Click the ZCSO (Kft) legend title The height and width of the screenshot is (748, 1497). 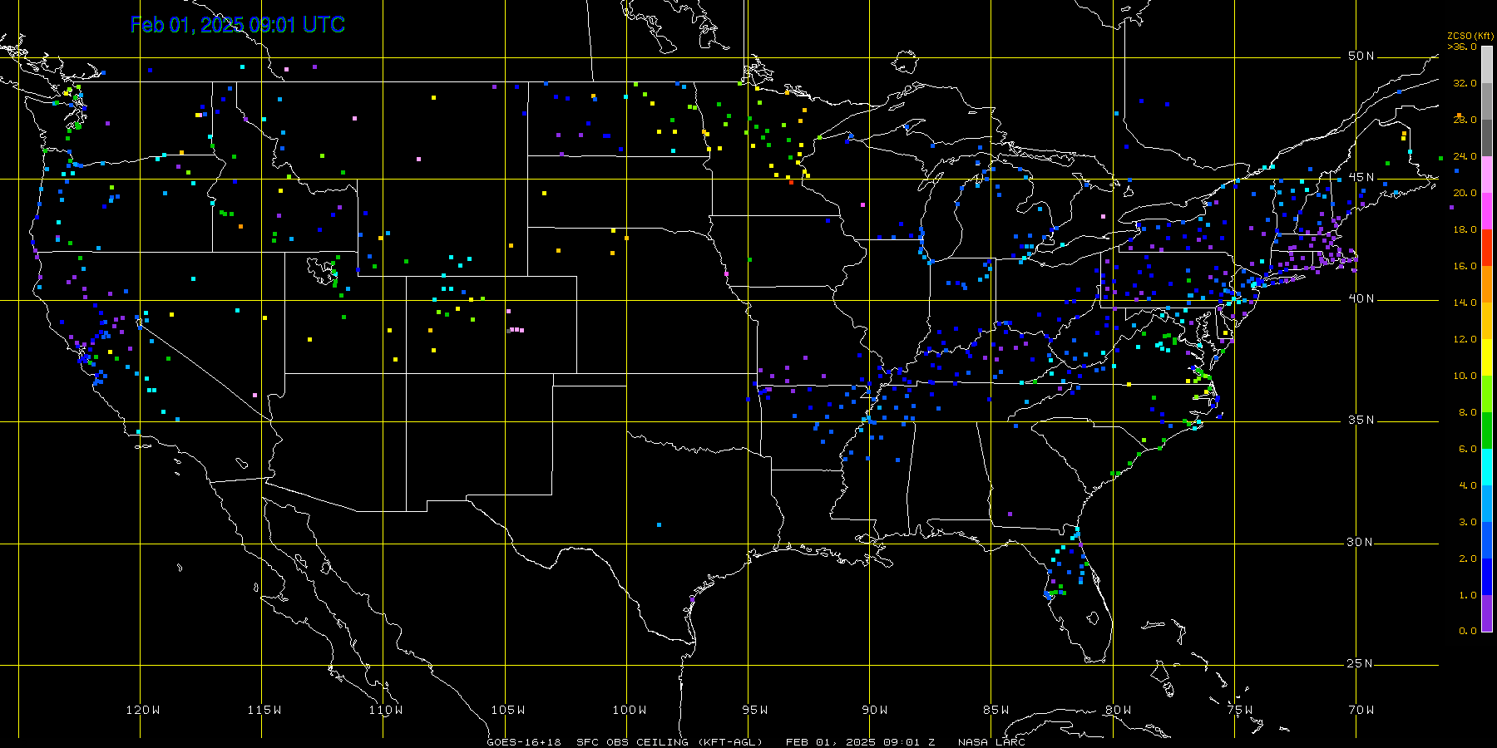pos(1470,36)
